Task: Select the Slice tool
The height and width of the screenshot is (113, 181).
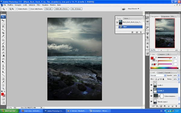Action: point(3,36)
